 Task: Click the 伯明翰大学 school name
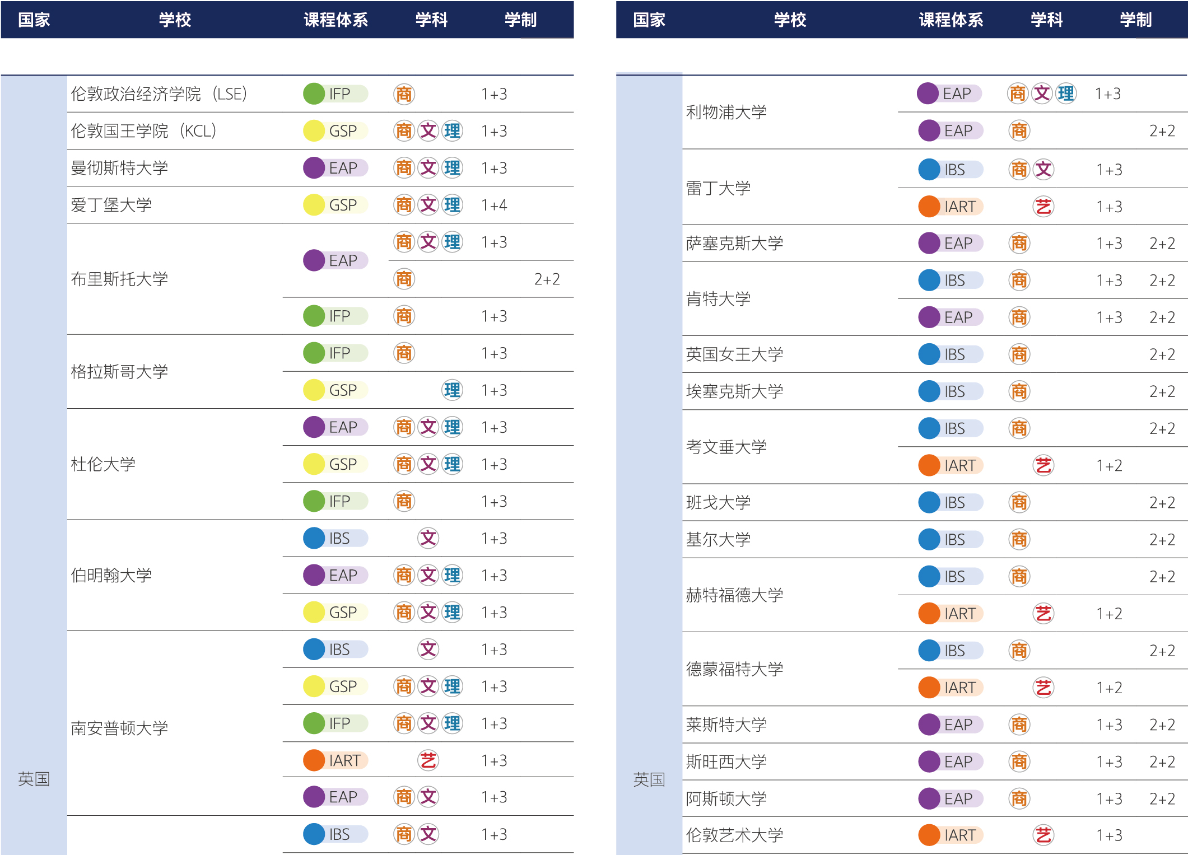coord(111,575)
